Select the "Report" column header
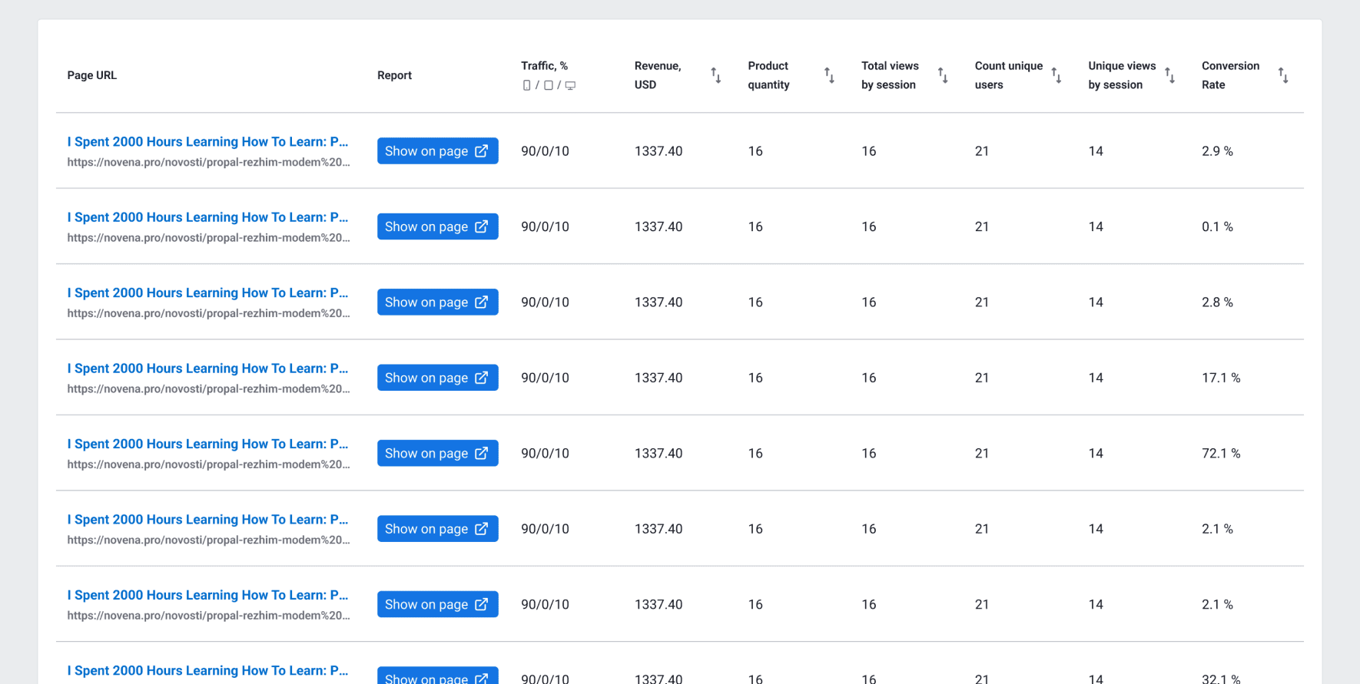Viewport: 1360px width, 684px height. click(394, 75)
